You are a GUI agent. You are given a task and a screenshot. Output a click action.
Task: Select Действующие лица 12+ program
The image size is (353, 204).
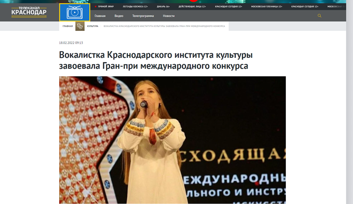192,7
